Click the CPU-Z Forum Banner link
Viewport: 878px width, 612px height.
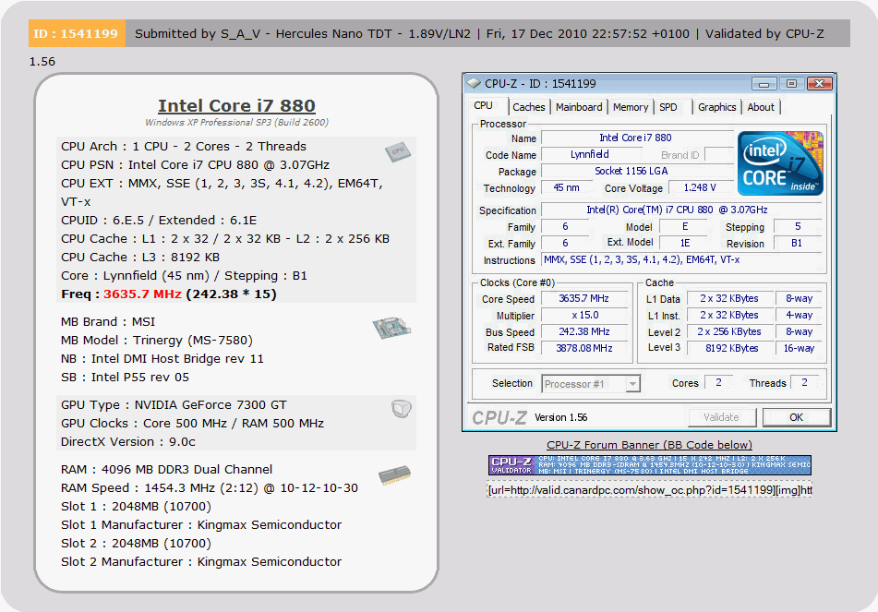(x=649, y=445)
